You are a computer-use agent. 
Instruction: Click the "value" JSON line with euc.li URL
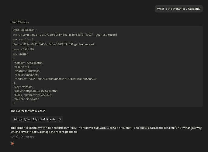[36, 91]
